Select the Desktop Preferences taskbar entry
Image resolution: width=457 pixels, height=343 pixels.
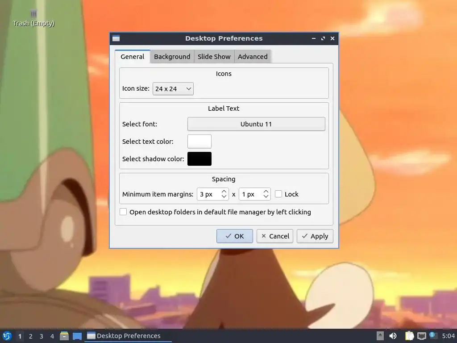coord(128,336)
